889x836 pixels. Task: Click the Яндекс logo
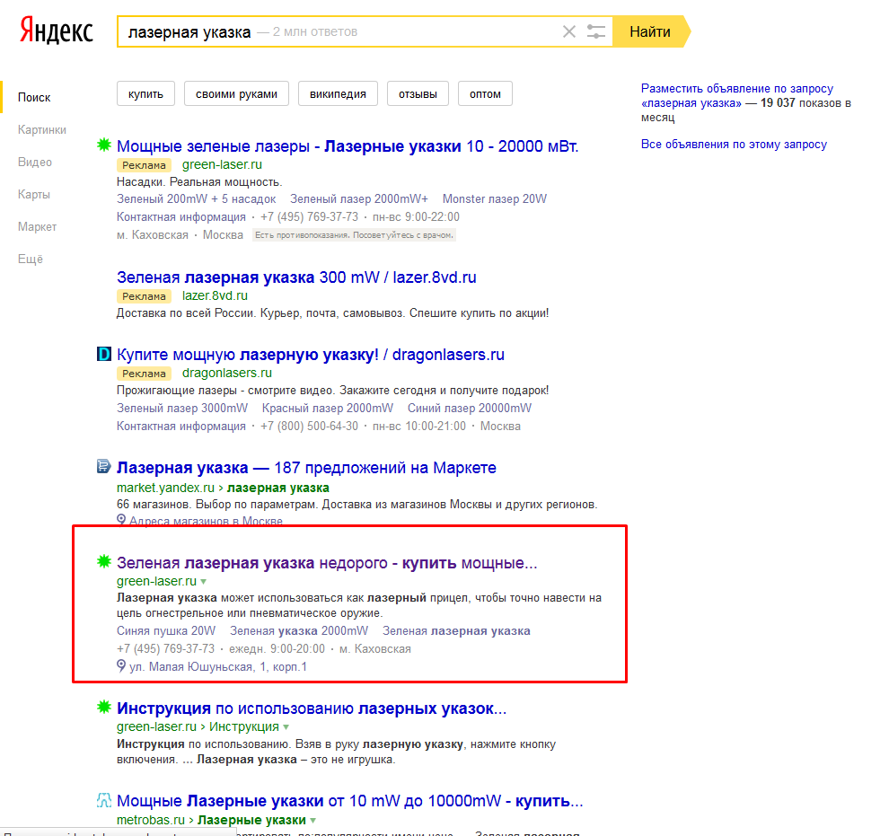click(x=57, y=31)
